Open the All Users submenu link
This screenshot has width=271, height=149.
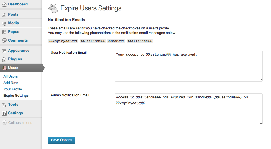[10, 77]
